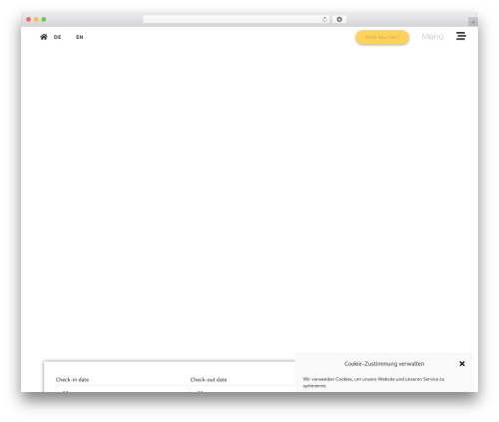The width and height of the screenshot is (499, 422).
Task: Click the Cookie-Zustimmung verwalten heading
Action: coord(384,364)
